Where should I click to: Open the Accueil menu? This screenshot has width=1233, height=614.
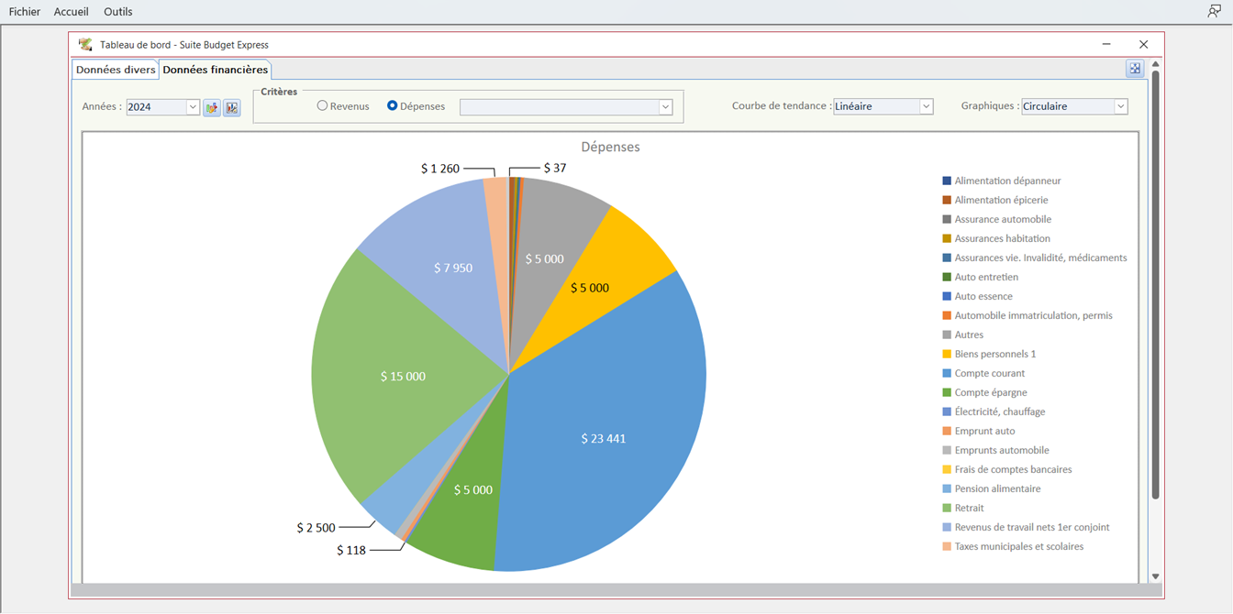[72, 12]
